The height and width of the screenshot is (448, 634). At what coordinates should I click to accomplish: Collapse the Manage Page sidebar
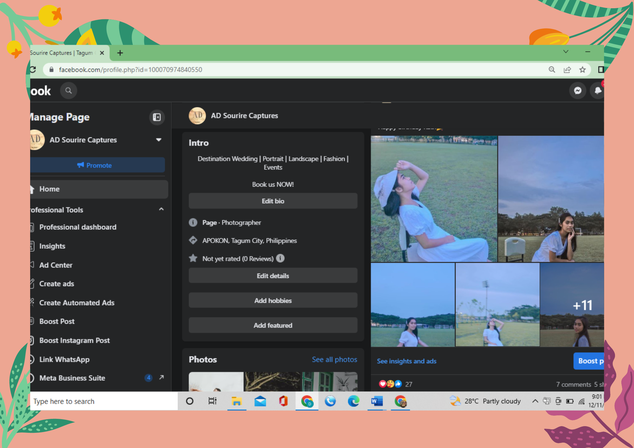(157, 117)
